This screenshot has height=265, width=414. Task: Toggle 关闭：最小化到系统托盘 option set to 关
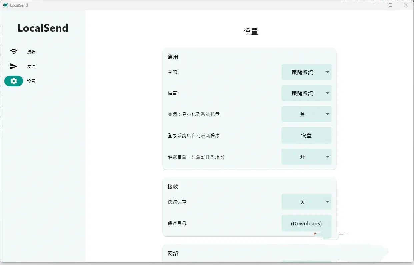click(x=306, y=114)
